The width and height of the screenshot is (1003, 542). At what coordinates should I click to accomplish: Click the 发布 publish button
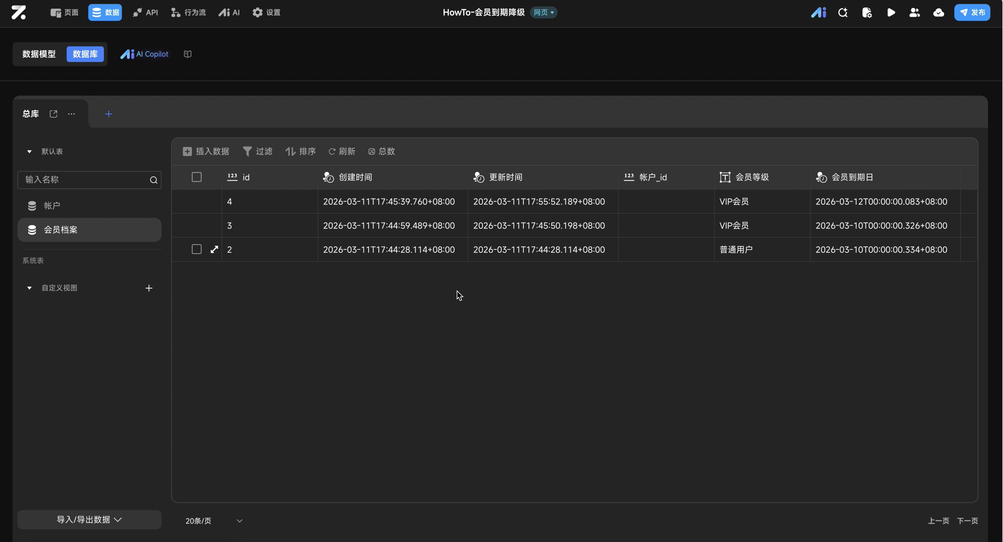972,13
